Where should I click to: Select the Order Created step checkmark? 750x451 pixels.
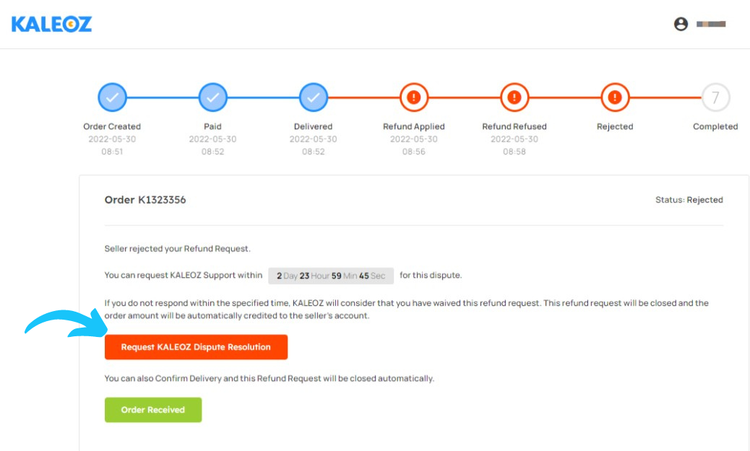113,97
